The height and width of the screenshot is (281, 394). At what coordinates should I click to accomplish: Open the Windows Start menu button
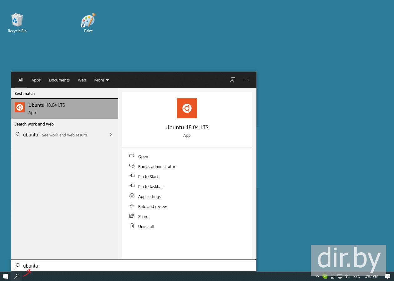click(x=5, y=276)
